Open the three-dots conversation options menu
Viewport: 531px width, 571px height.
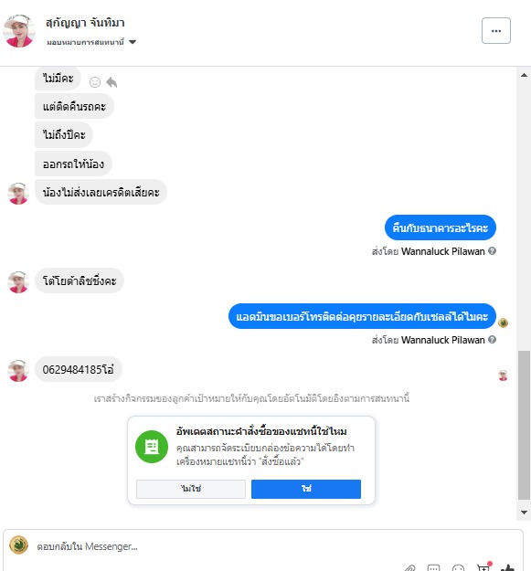coord(496,30)
